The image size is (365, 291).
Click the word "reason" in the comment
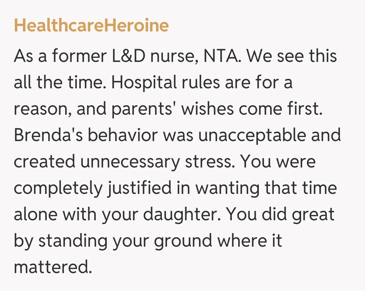pos(42,109)
